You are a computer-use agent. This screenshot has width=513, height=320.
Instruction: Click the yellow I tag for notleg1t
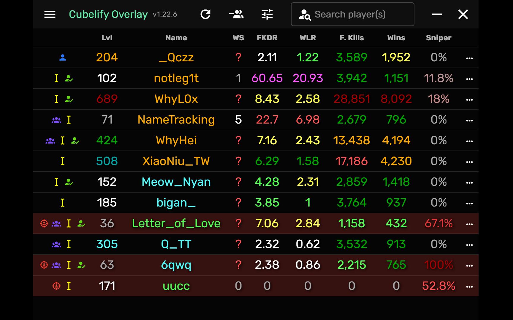click(56, 78)
